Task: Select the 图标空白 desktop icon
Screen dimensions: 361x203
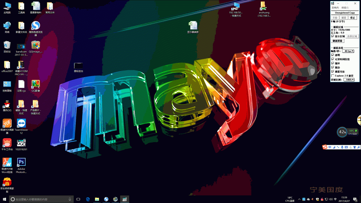Action: [x=78, y=68]
